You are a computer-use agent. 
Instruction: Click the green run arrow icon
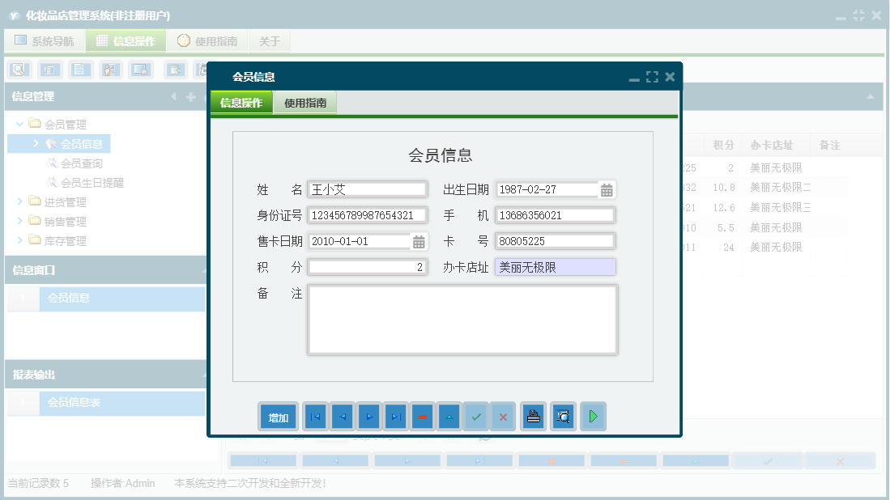tap(594, 416)
